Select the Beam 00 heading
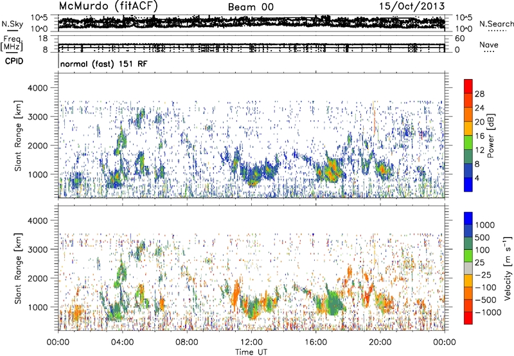514x356 pixels. tap(251, 7)
